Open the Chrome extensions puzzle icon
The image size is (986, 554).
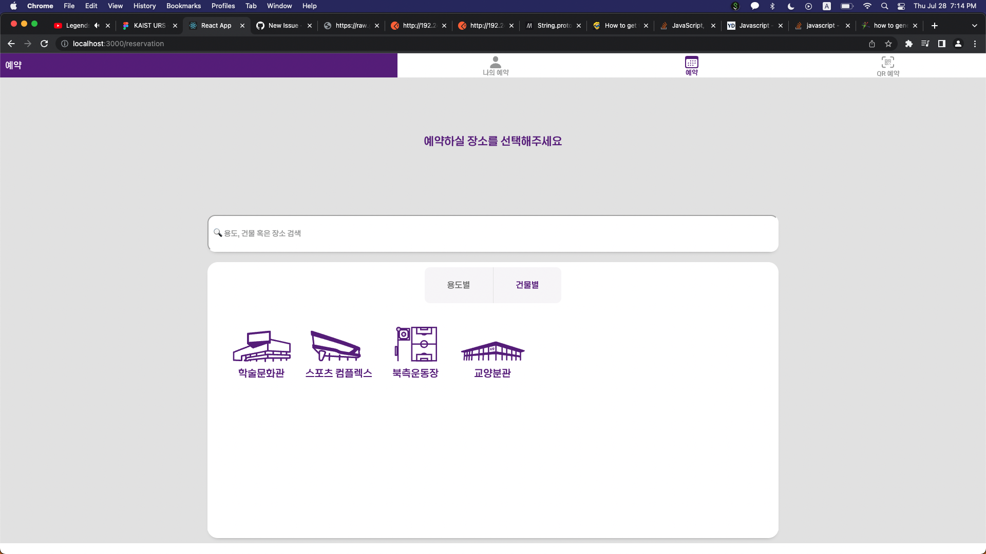click(908, 44)
